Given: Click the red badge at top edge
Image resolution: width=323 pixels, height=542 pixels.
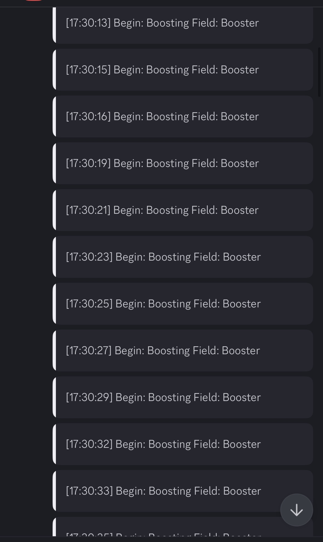Looking at the screenshot, I should point(34,1).
